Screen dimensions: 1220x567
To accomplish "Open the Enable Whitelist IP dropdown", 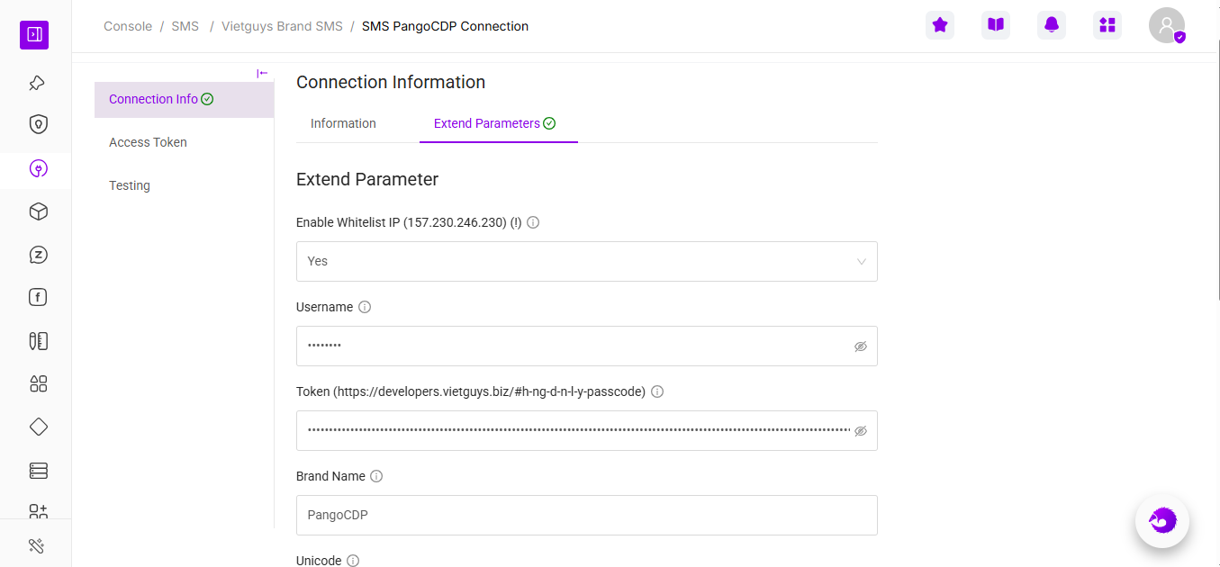I will coord(586,261).
